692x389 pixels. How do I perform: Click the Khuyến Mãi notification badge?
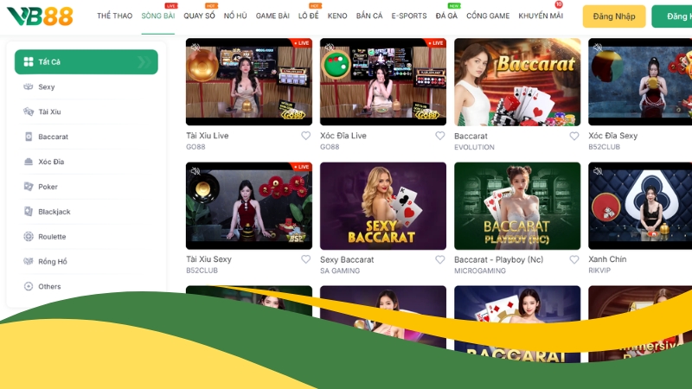[559, 4]
